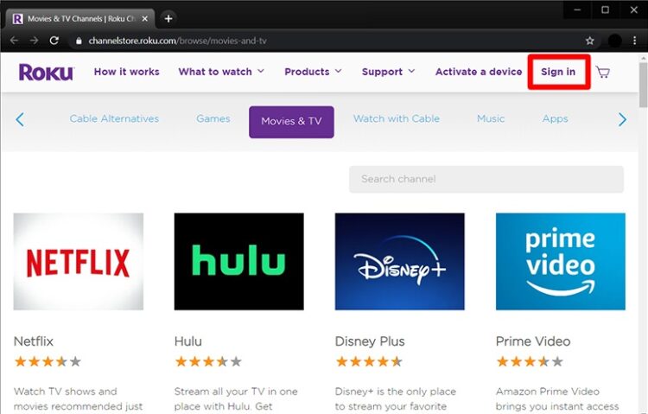
Task: Click the Disney Plus star rating
Action: 369,362
